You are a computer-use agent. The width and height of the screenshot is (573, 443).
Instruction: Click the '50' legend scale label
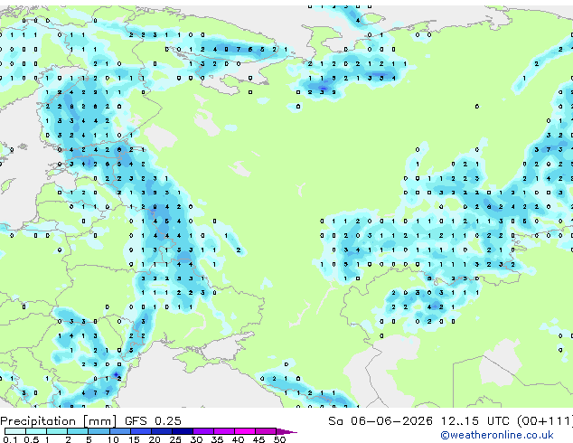coord(279,439)
